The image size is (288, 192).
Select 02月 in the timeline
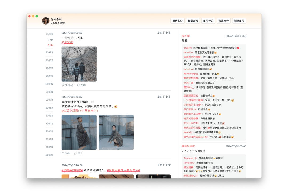(x=50, y=40)
